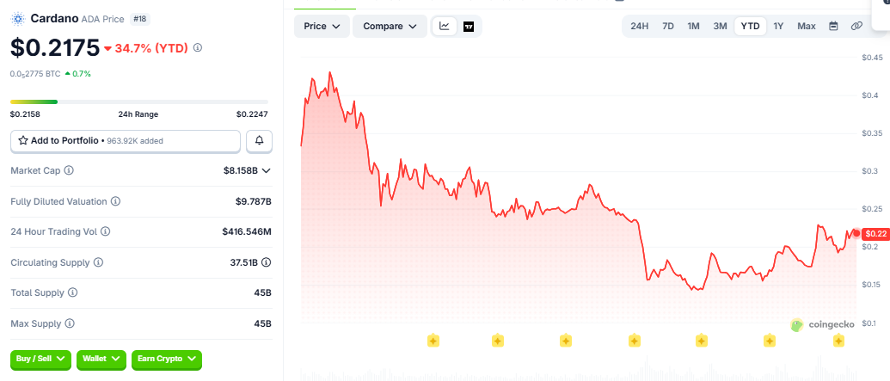Viewport: 890px width, 381px height.
Task: Click the $0.45 axis label
Action: coord(872,58)
